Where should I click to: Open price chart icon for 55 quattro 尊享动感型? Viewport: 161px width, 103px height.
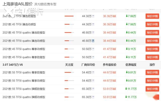[114, 81]
